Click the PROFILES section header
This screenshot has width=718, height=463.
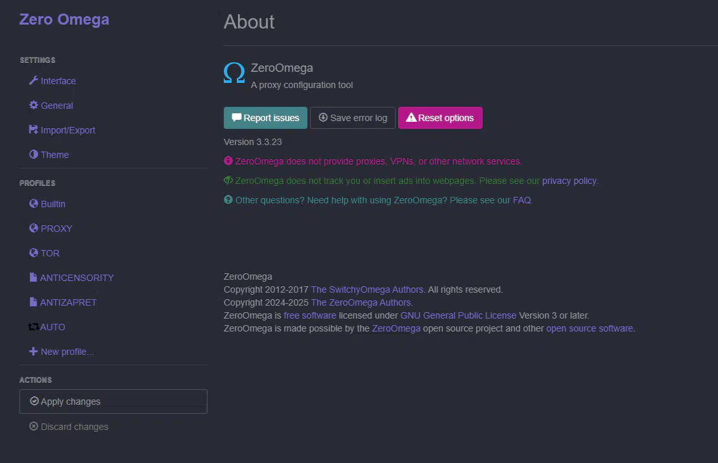click(37, 183)
